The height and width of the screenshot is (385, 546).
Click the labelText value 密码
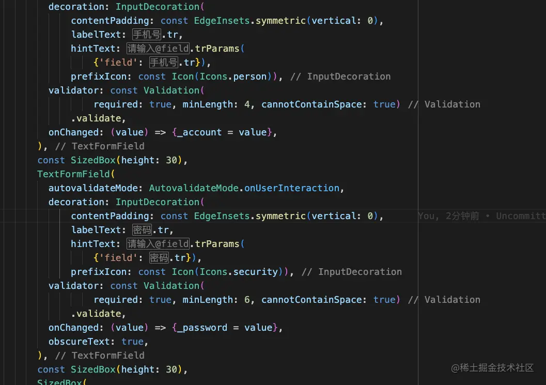click(x=142, y=230)
